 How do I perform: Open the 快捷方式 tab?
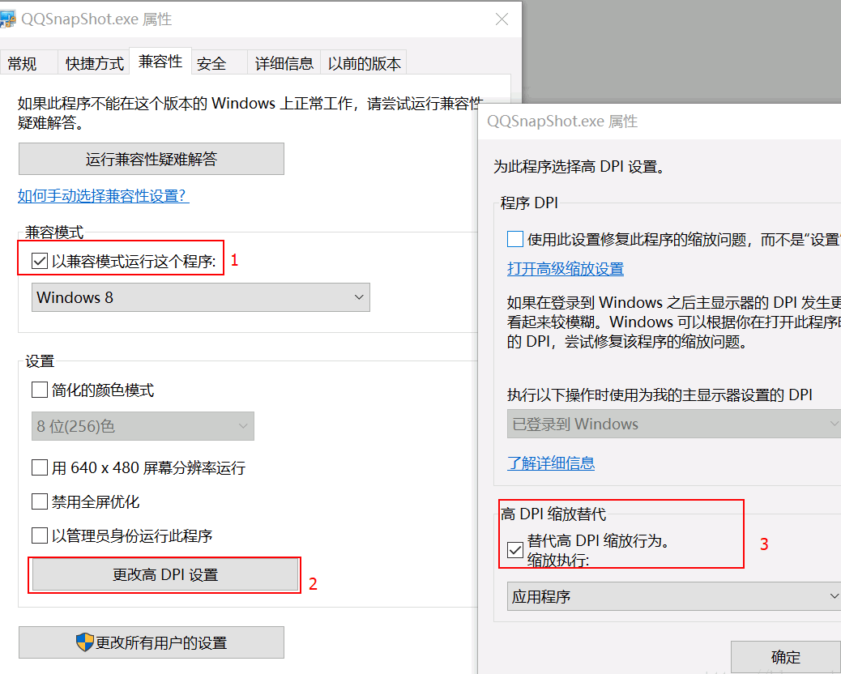coord(95,63)
